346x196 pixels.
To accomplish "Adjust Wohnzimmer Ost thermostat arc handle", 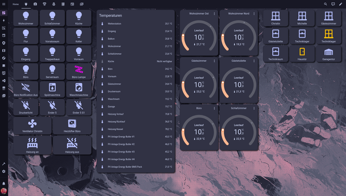I will 183,35.
